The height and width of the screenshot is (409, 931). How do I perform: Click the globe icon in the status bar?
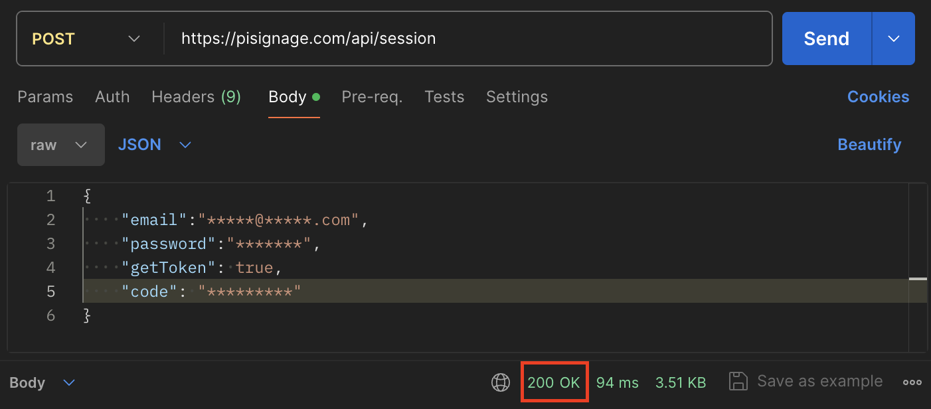click(x=501, y=382)
